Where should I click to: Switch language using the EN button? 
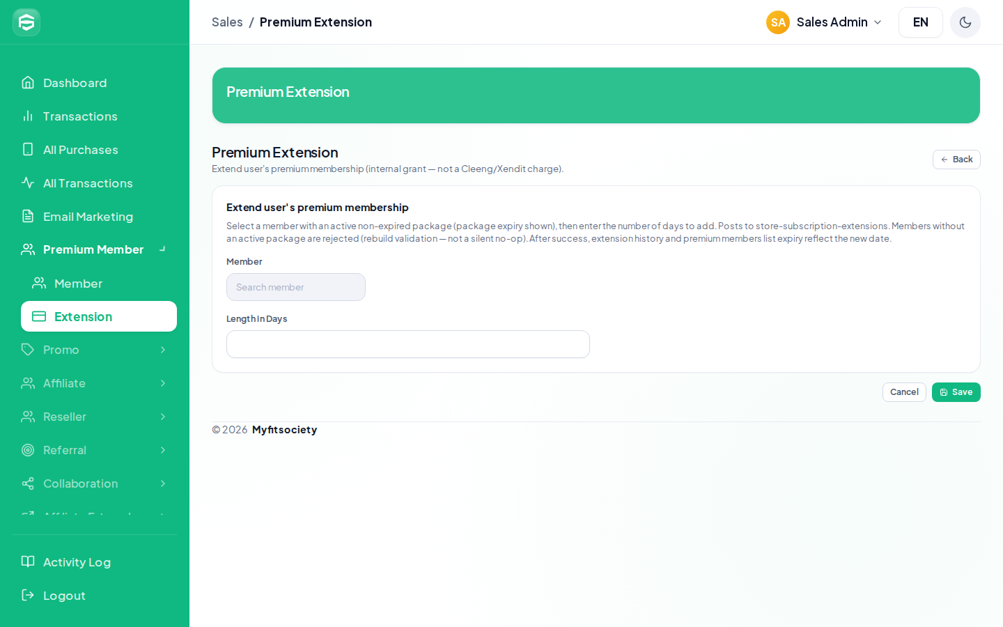[x=921, y=22]
